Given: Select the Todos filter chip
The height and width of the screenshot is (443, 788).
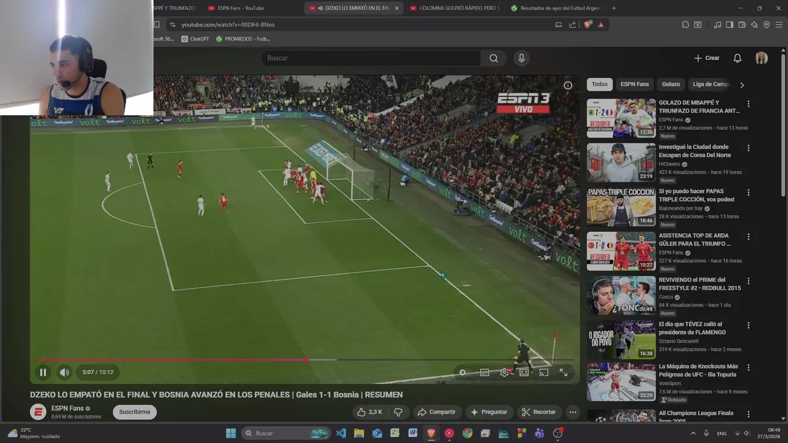Looking at the screenshot, I should tap(600, 84).
